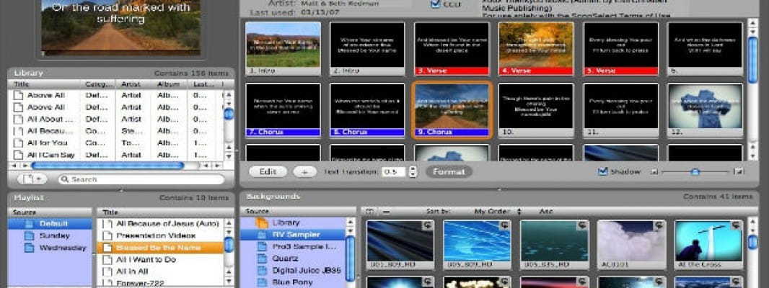Click the Quartz source icon in Backgrounds
This screenshot has width=769, height=288.
click(x=263, y=258)
